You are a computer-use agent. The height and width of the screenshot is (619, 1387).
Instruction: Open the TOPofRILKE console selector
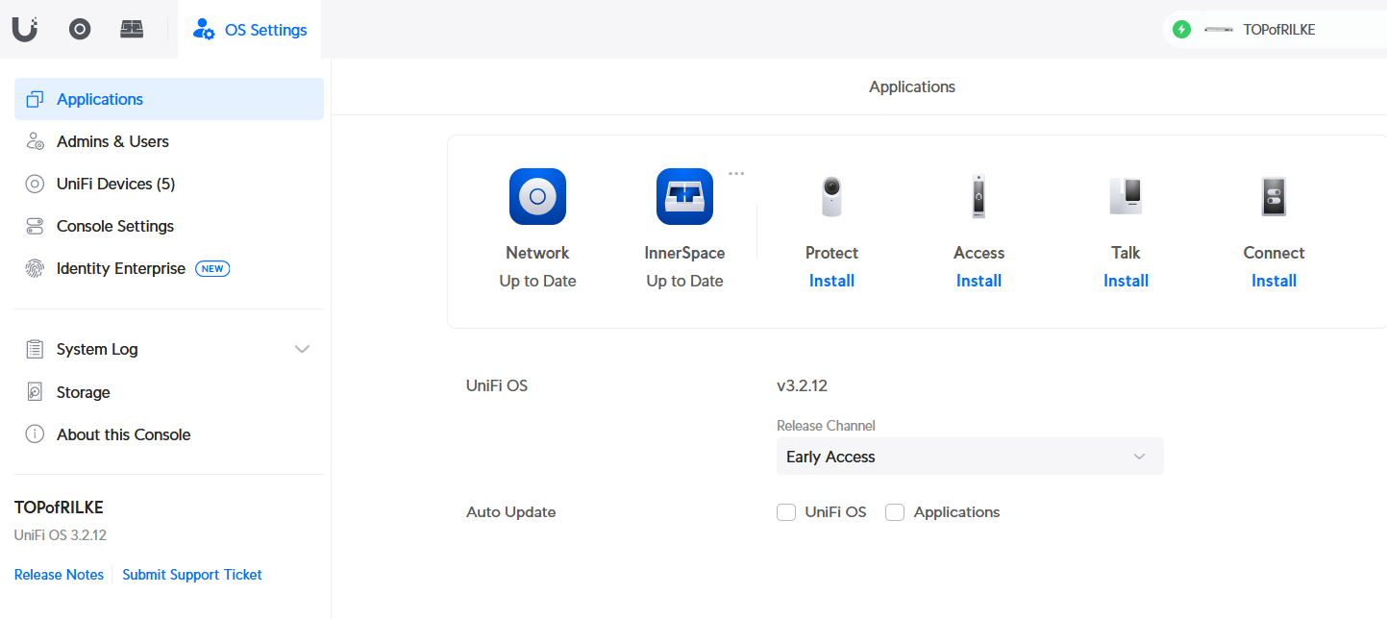click(x=1275, y=30)
